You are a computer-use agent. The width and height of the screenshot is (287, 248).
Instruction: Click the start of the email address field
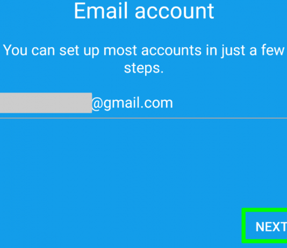click(2, 103)
